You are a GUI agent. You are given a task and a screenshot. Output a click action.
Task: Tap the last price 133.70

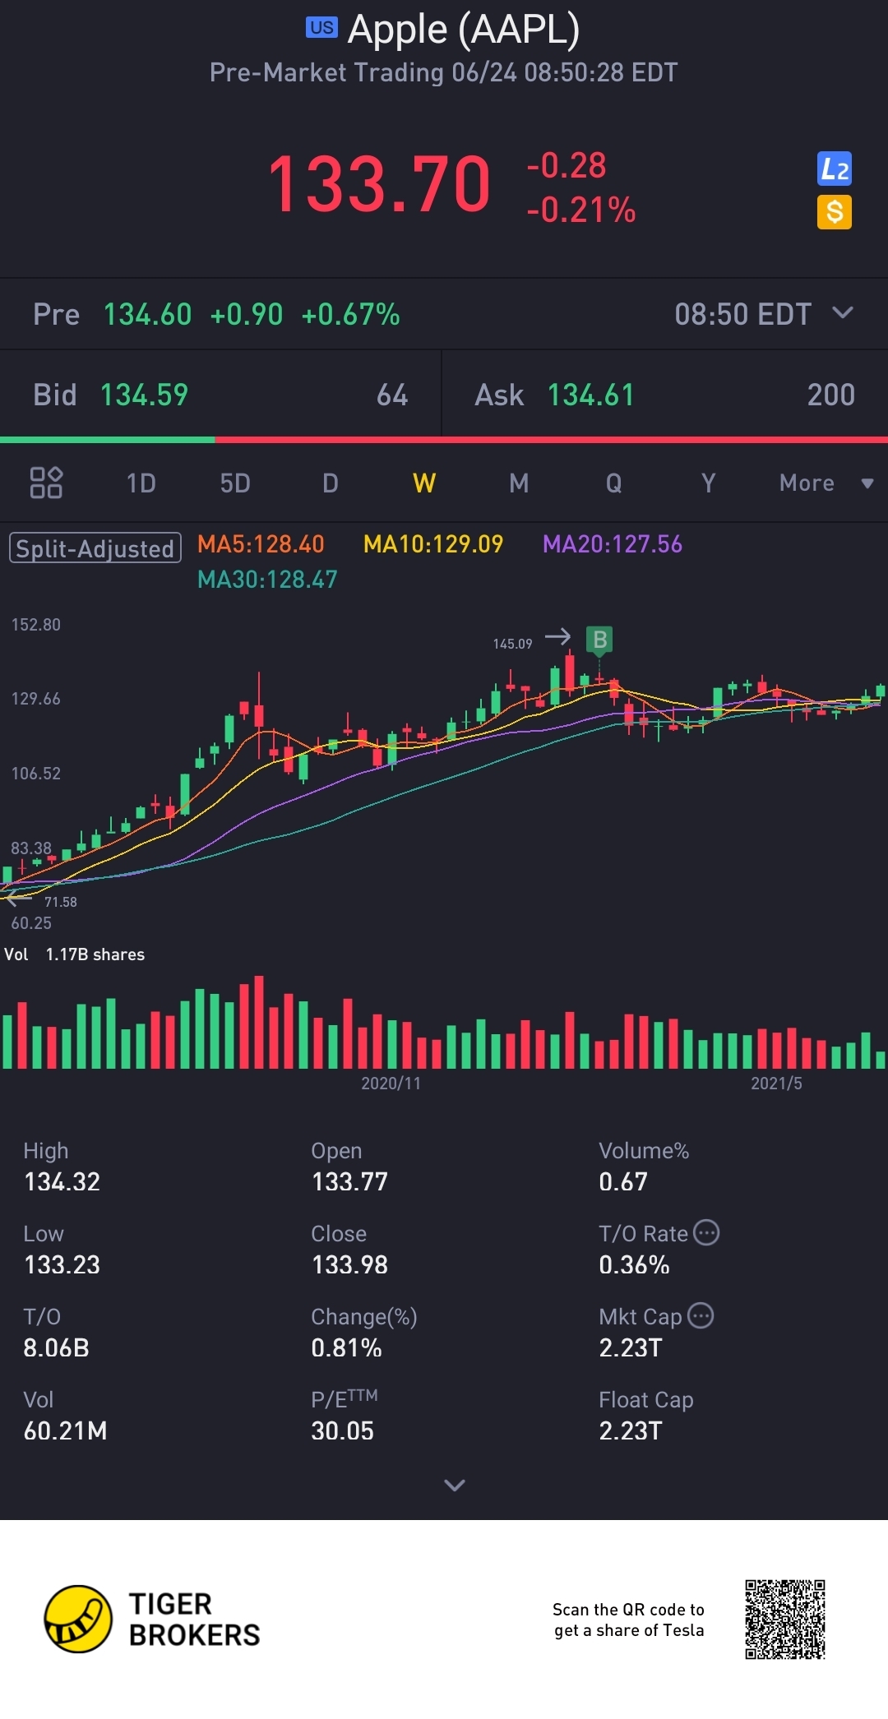(379, 184)
